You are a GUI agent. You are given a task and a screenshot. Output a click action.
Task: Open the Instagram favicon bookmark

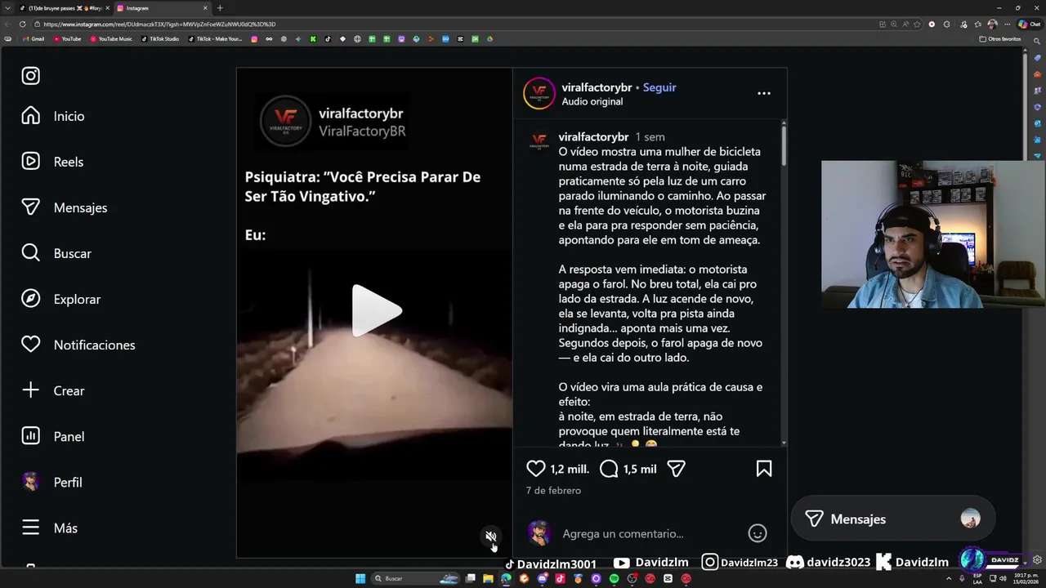[x=254, y=39]
